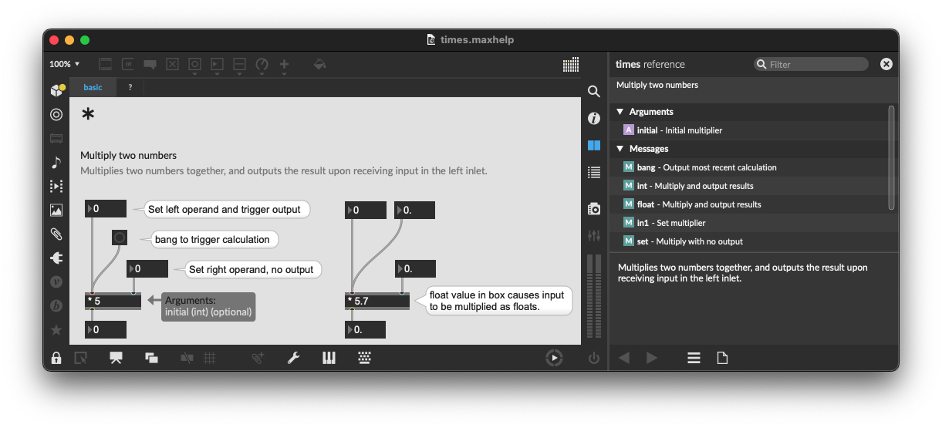The width and height of the screenshot is (942, 428).
Task: Open the button object dropdown in toolbar
Action: (x=195, y=66)
